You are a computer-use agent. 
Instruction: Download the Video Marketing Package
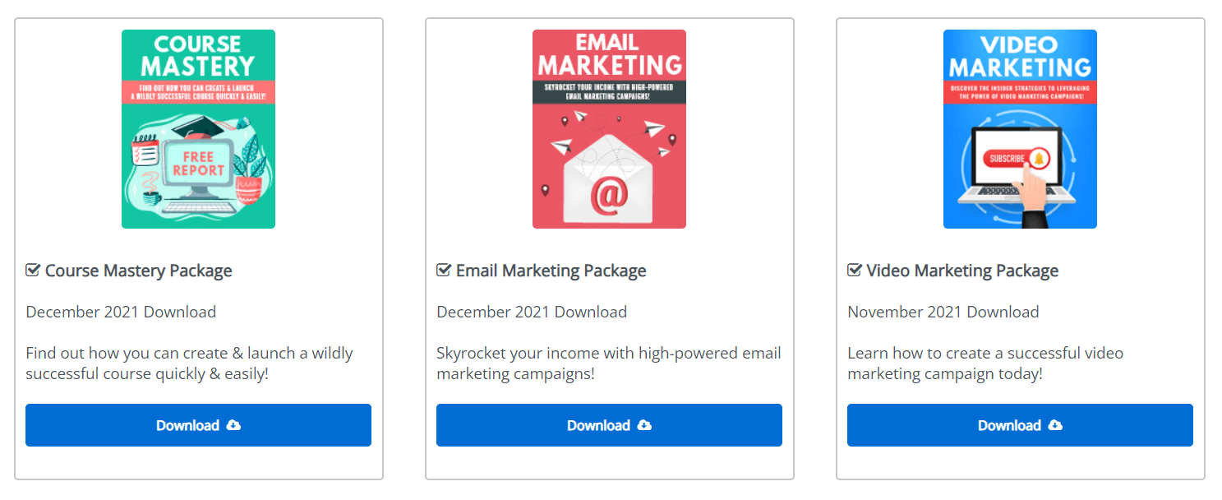[x=1020, y=425]
